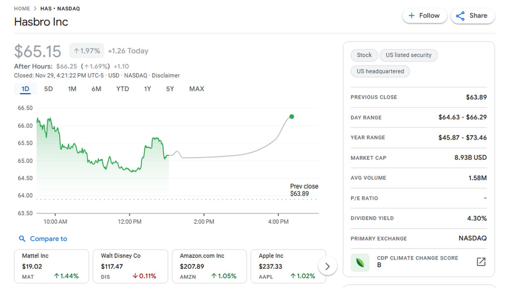Follow Hasbro Inc stock
The height and width of the screenshot is (288, 509).
424,16
